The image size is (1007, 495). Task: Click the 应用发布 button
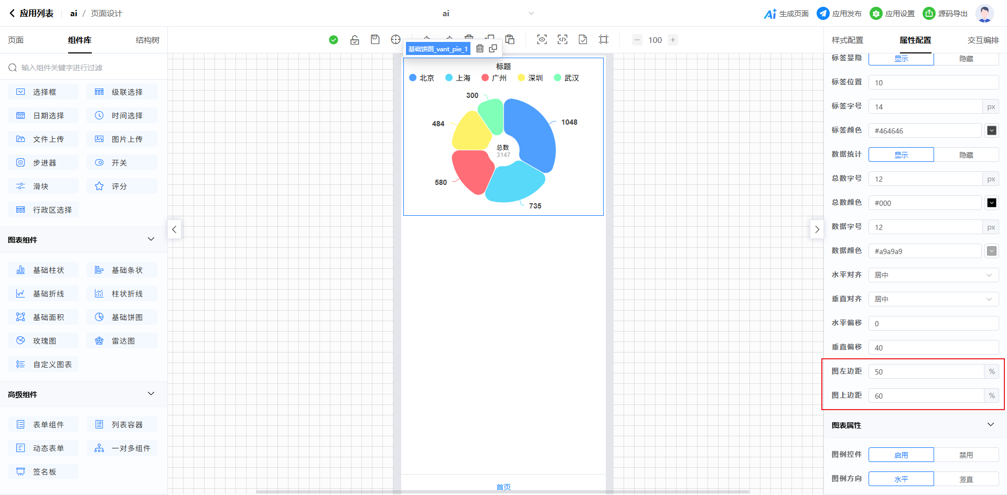point(839,14)
